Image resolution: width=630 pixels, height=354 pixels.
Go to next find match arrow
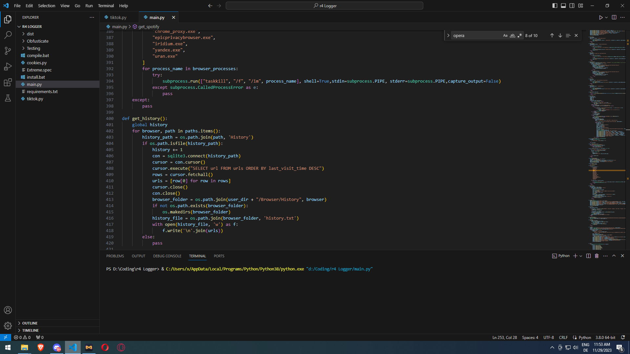pyautogui.click(x=560, y=35)
